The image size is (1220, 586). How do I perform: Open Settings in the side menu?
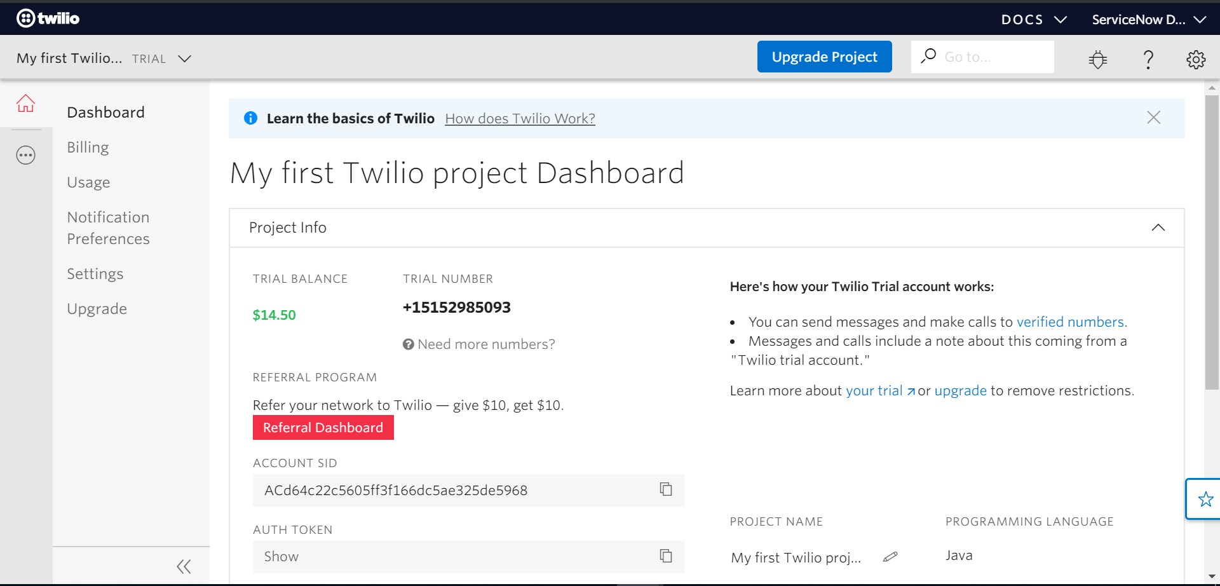tap(95, 274)
